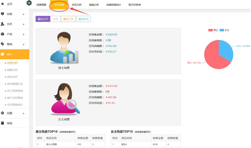This screenshot has width=251, height=148.
Task: Click the marketing tag icon for 营销
Action: click(x=3, y=44)
